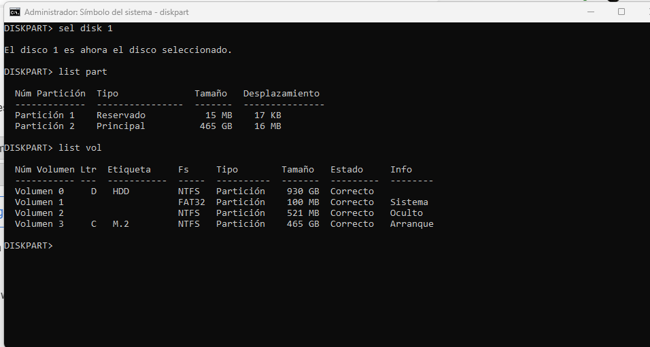Click the 'Info' column header

(401, 169)
